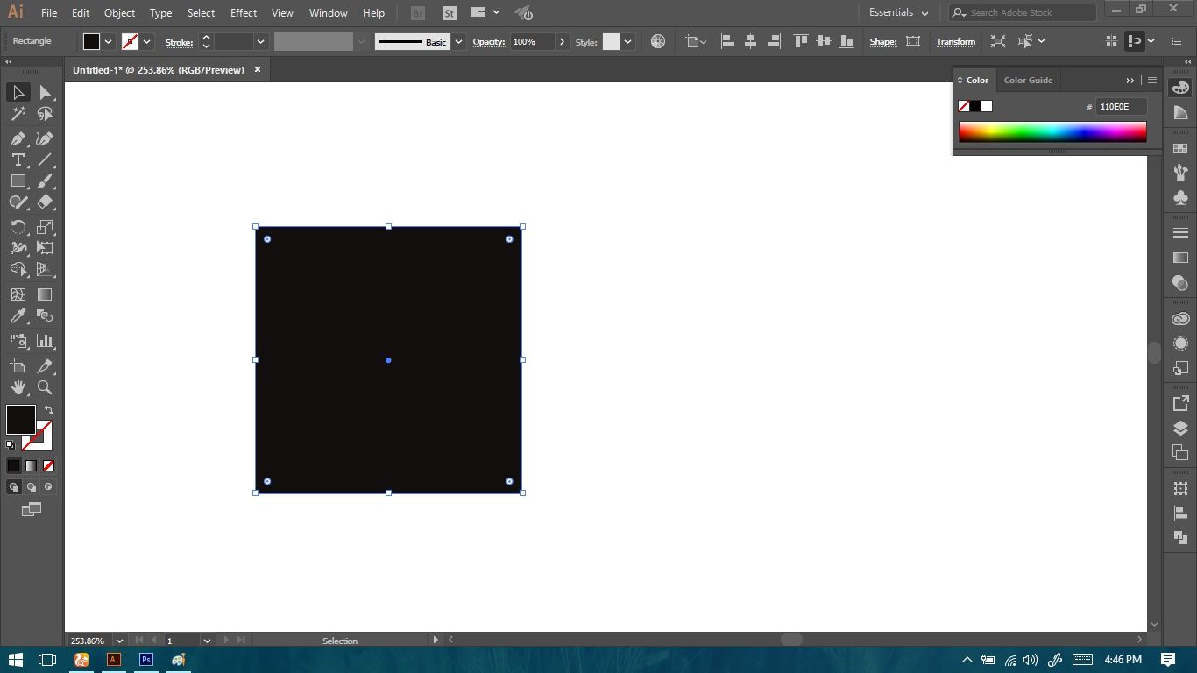The width and height of the screenshot is (1197, 673).
Task: Choose the Hand tool
Action: 18,387
